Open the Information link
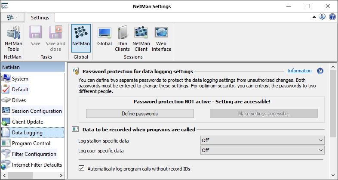The width and height of the screenshot is (338, 180). [x=299, y=71]
